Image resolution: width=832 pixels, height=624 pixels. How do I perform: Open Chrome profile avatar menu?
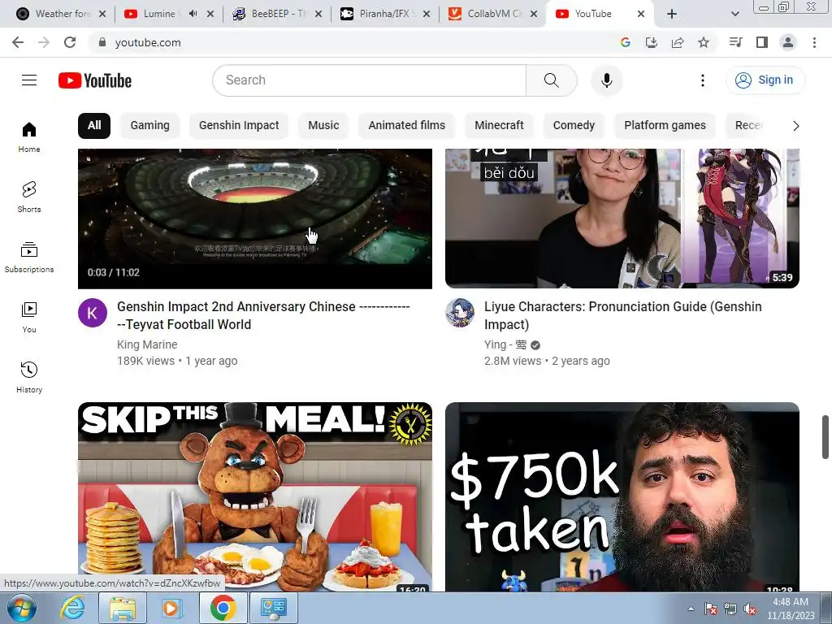[788, 42]
